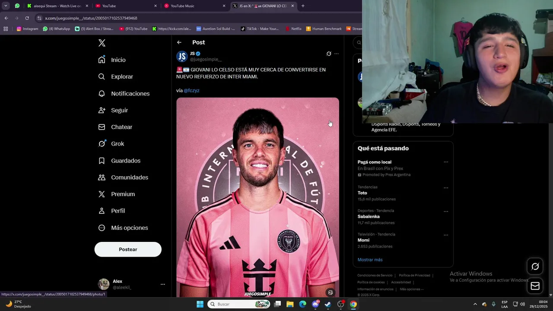This screenshot has height=311, width=553.
Task: Open floating Grok button
Action: (535, 267)
